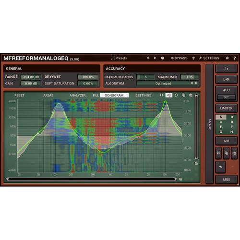Paste graph icon in graph toolbar
This screenshot has width=240, height=240.
(191, 95)
